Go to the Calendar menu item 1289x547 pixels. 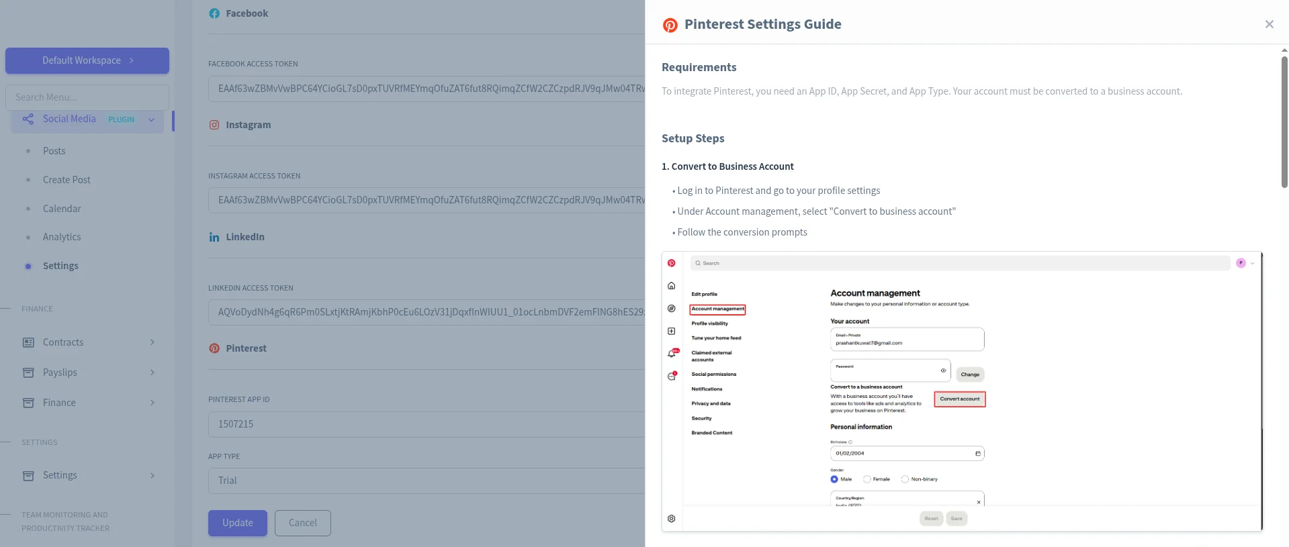pyautogui.click(x=62, y=209)
